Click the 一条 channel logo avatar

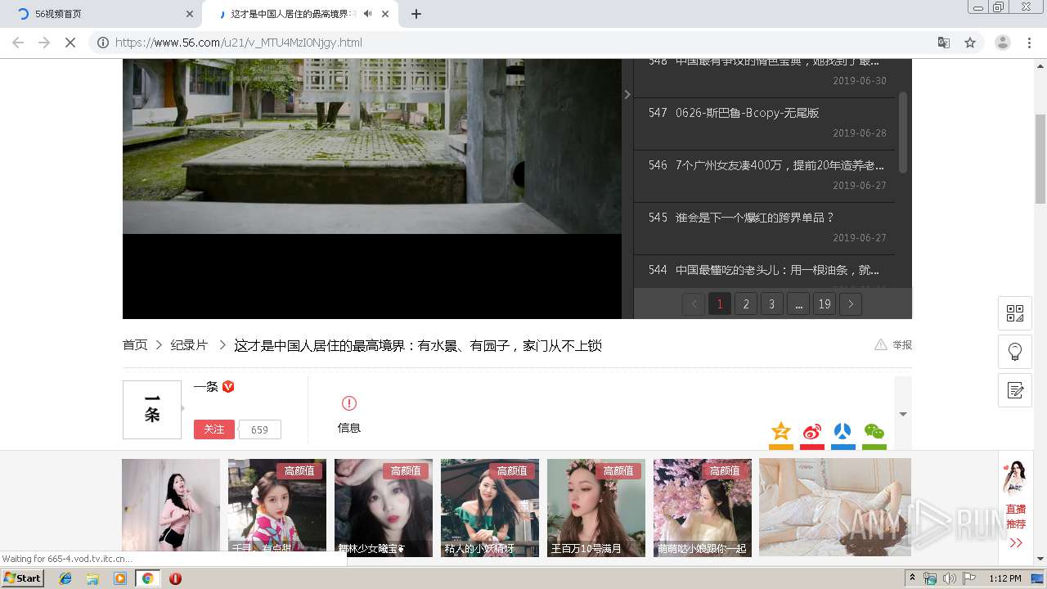pyautogui.click(x=152, y=410)
